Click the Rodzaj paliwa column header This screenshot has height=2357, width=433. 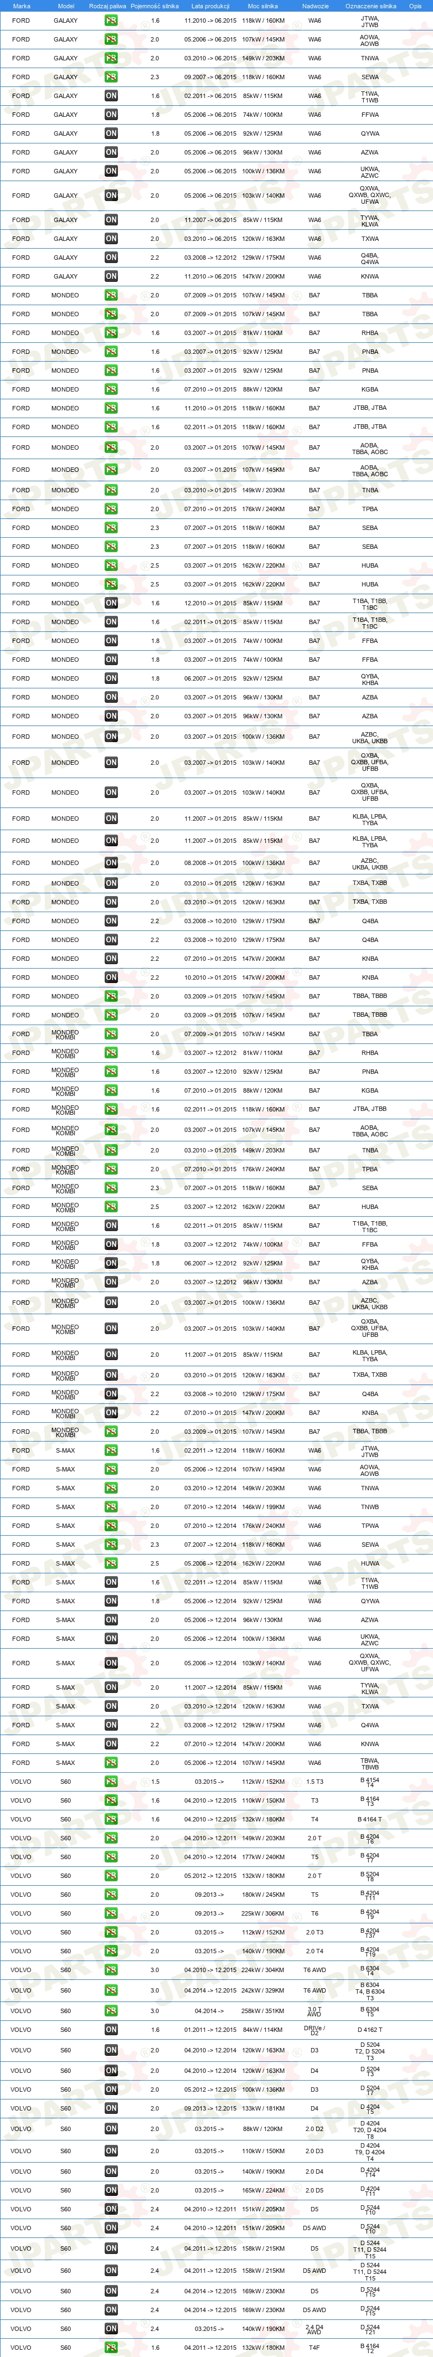pyautogui.click(x=108, y=6)
